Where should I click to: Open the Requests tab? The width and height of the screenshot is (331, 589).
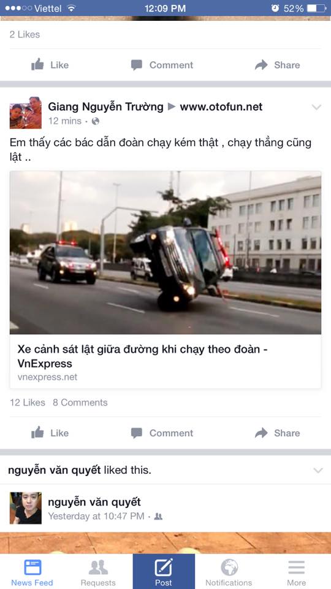point(98,572)
